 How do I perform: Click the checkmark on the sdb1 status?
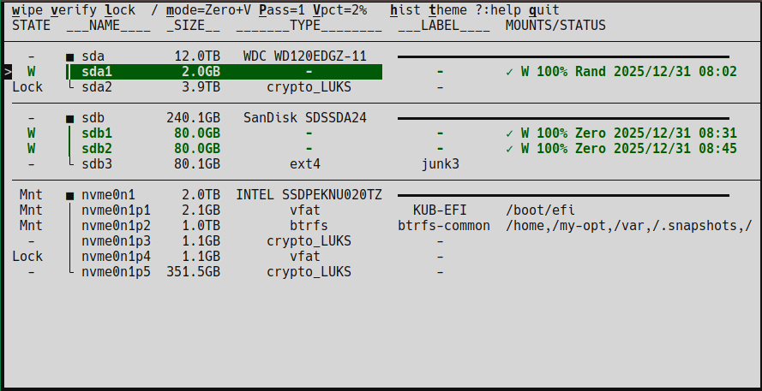pyautogui.click(x=510, y=133)
